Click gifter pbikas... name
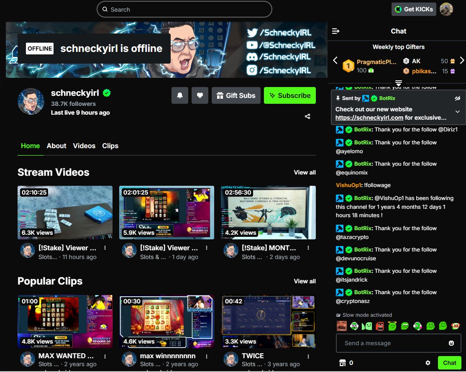Image resolution: width=466 pixels, height=372 pixels. tap(424, 72)
